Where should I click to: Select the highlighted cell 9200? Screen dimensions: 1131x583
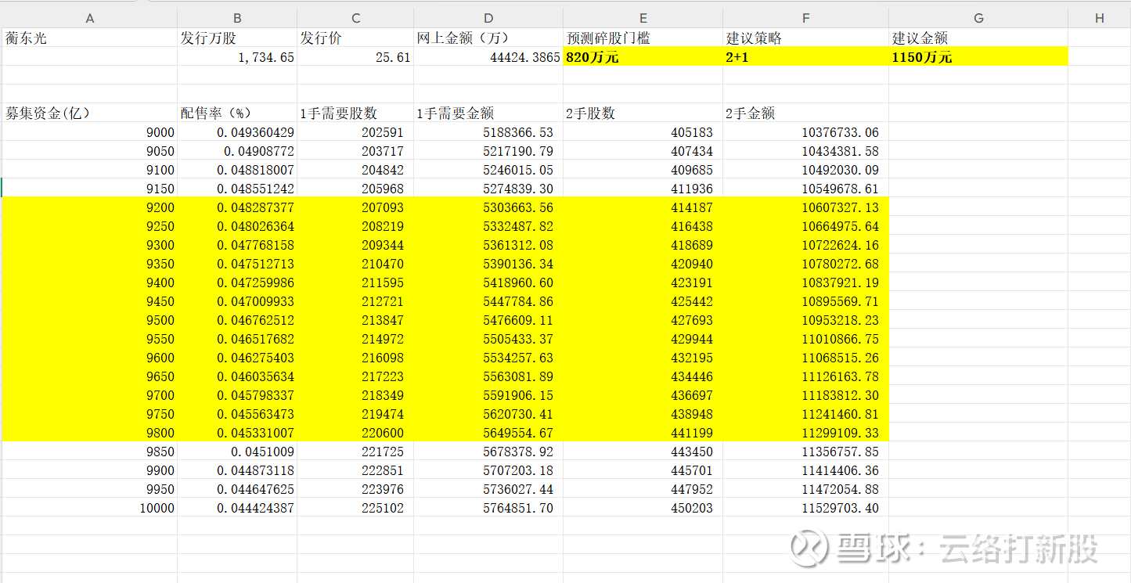(89, 207)
